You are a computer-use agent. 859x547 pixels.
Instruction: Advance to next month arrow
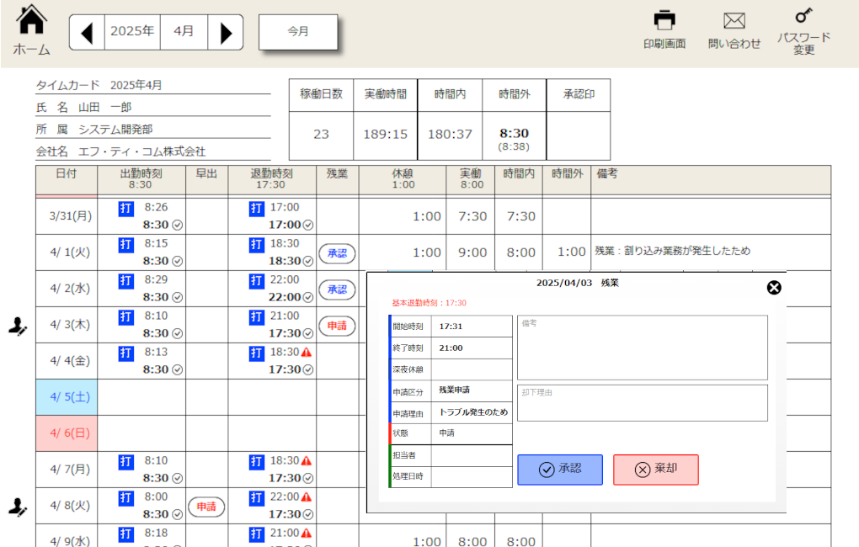pyautogui.click(x=226, y=33)
